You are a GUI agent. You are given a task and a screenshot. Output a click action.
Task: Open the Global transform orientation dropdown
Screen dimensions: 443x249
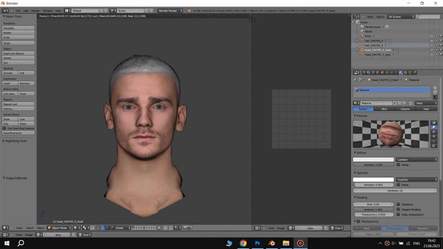[123, 228]
